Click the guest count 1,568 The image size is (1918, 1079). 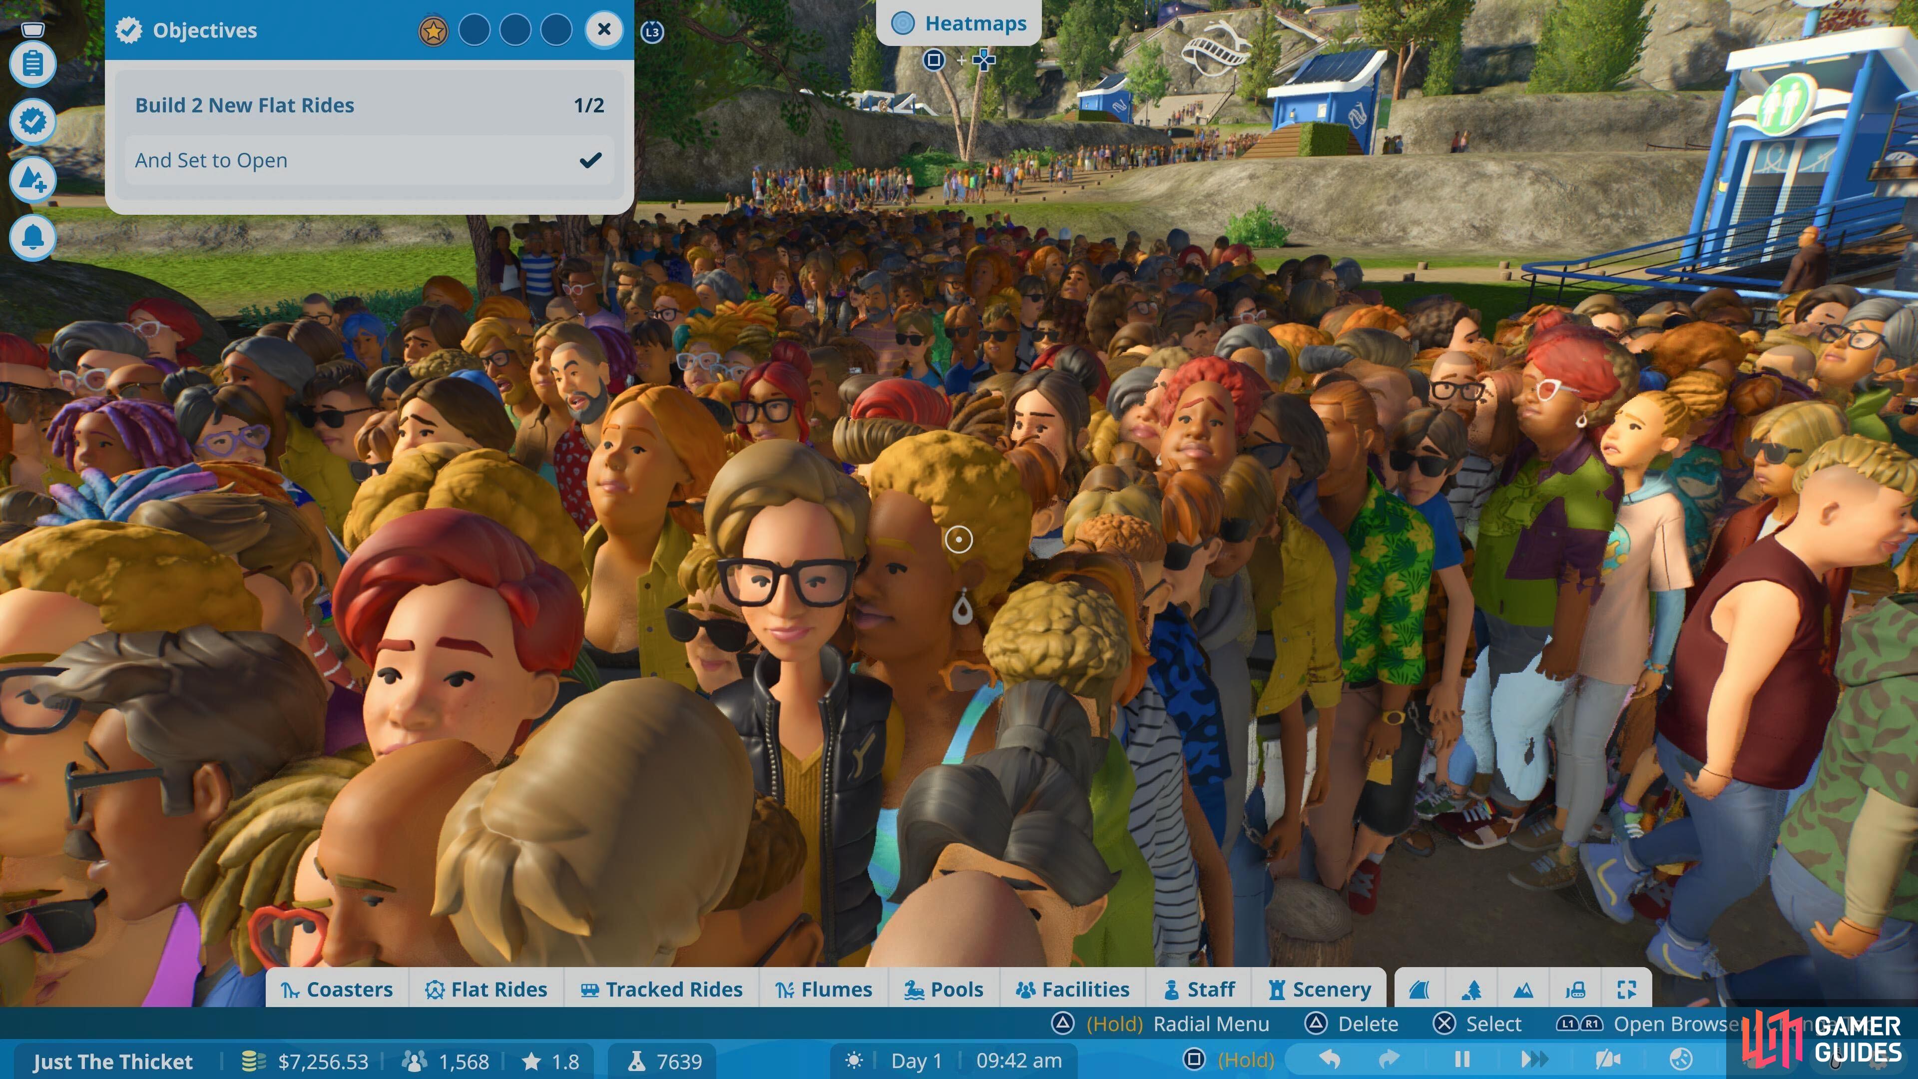[464, 1061]
